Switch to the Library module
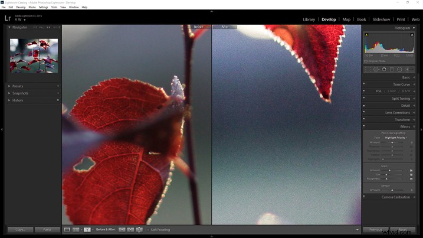The height and width of the screenshot is (238, 423). coord(309,19)
